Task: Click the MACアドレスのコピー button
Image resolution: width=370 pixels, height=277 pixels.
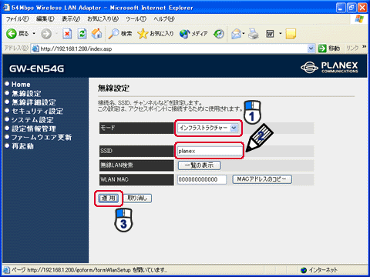Action: point(262,179)
